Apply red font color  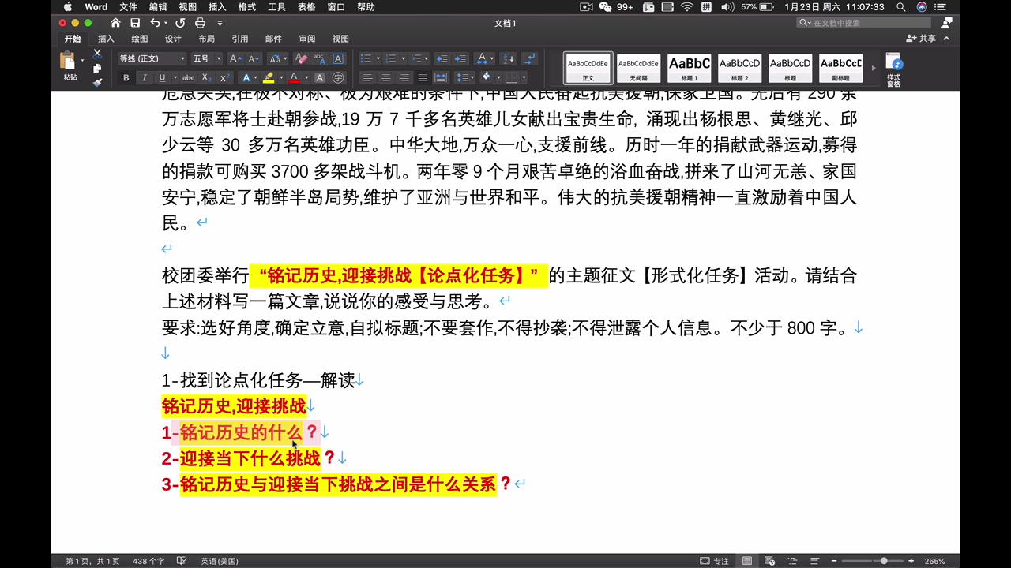pyautogui.click(x=294, y=77)
